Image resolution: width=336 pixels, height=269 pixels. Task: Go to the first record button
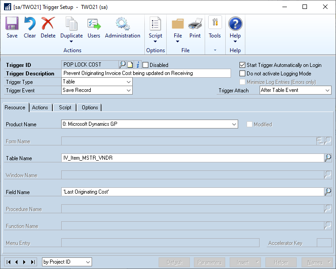[x=8, y=262]
